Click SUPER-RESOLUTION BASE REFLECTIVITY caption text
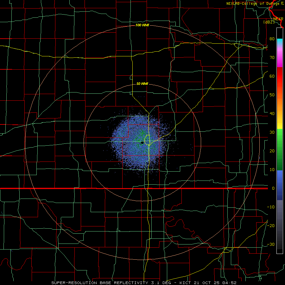 pos(100,283)
